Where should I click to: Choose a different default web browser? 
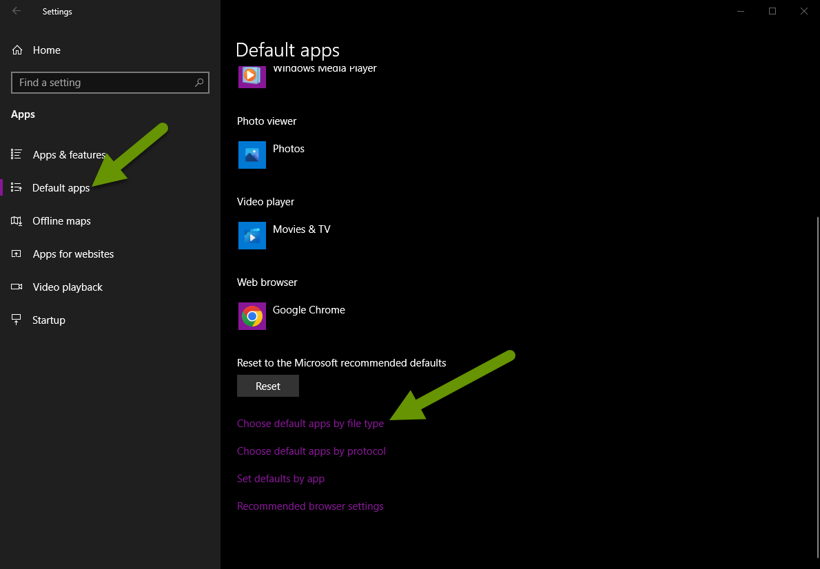298,316
